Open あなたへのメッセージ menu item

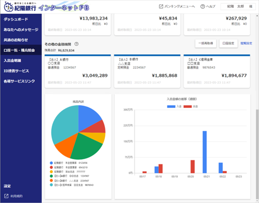[x=21, y=30]
